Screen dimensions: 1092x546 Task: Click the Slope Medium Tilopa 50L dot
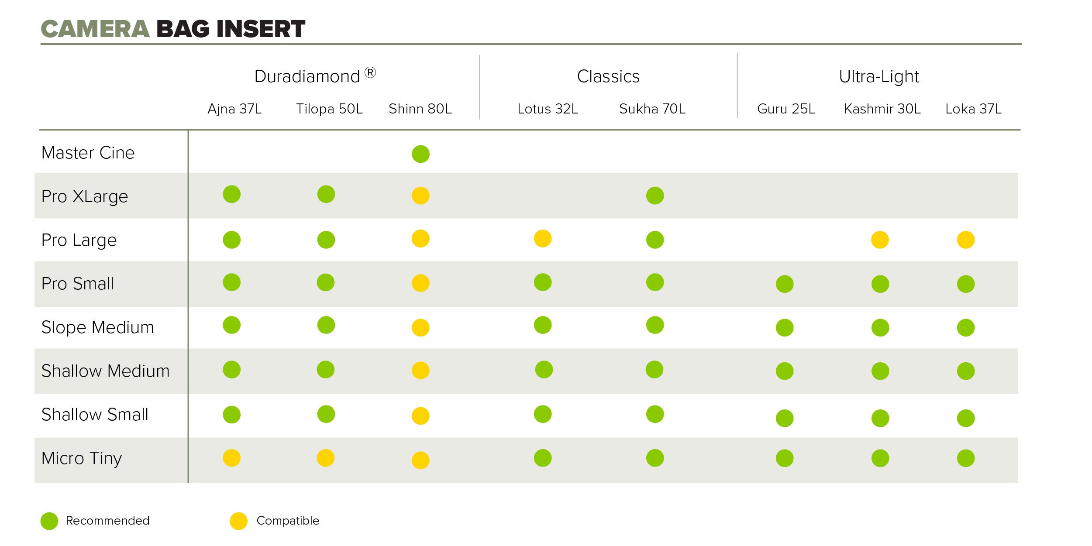point(326,325)
